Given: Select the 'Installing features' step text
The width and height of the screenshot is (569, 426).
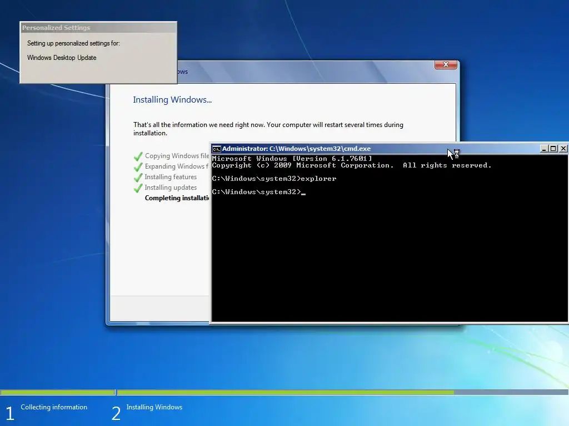Looking at the screenshot, I should [x=171, y=177].
